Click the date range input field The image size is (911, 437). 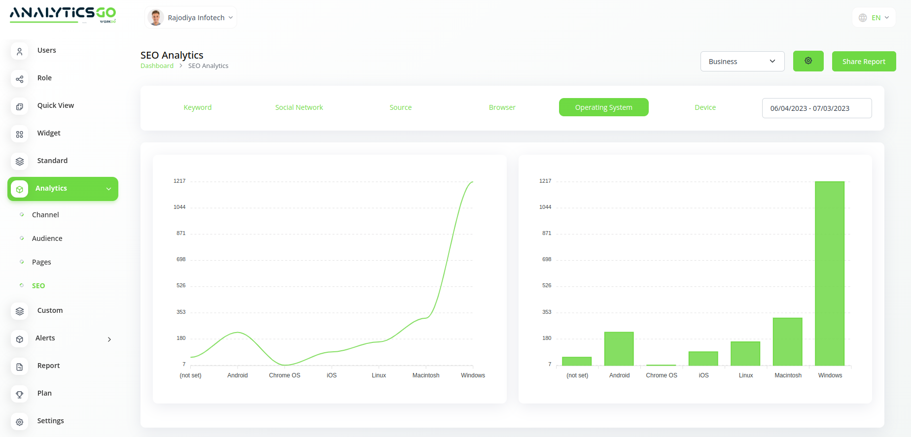coord(816,108)
